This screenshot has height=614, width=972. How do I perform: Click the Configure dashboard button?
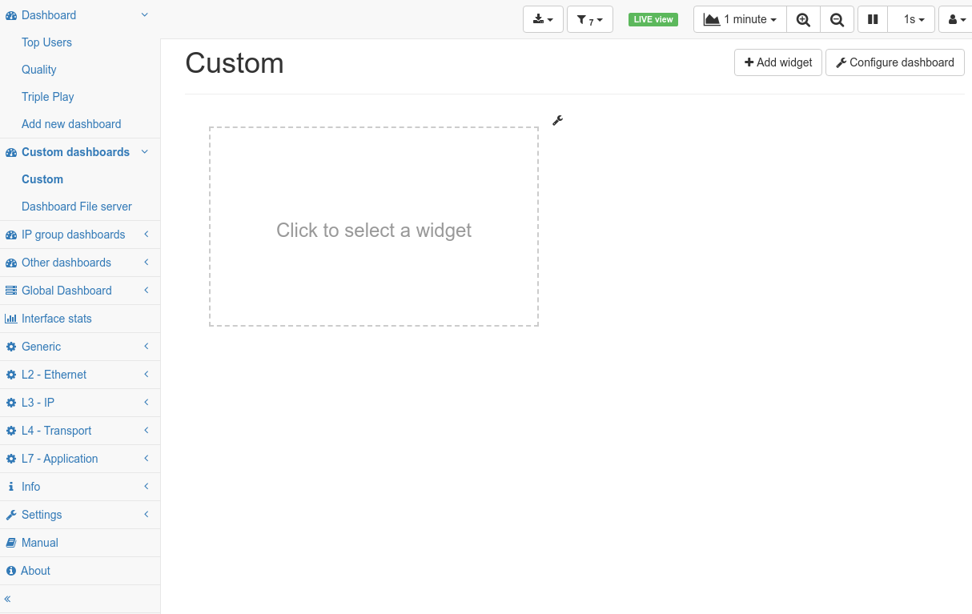[x=895, y=62]
